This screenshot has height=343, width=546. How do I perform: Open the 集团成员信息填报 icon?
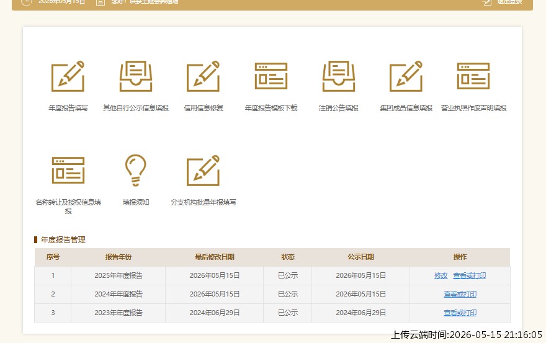[x=406, y=76]
